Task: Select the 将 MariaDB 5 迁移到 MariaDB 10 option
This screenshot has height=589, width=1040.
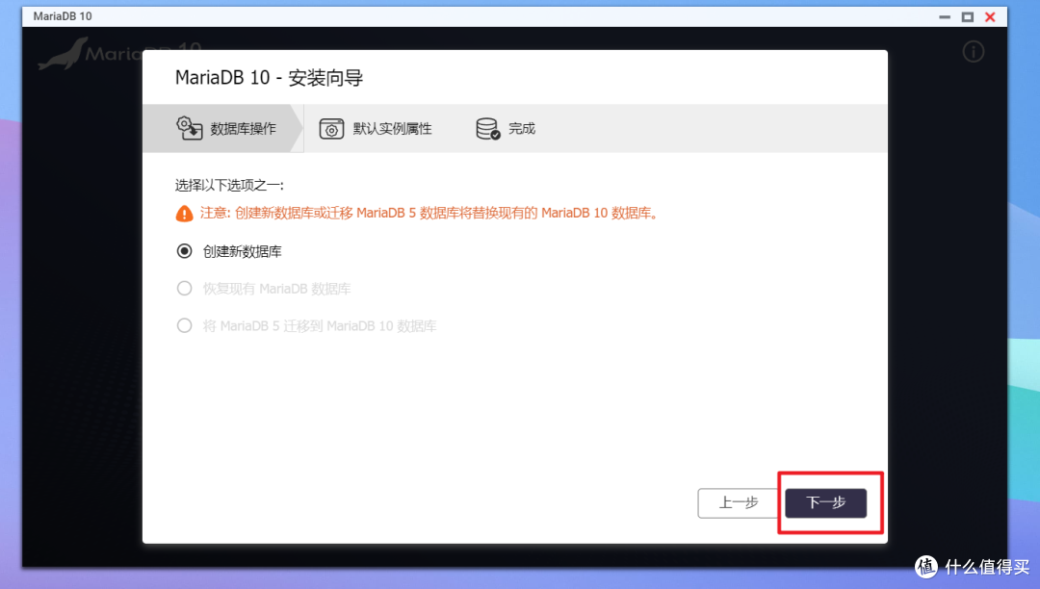Action: (184, 325)
